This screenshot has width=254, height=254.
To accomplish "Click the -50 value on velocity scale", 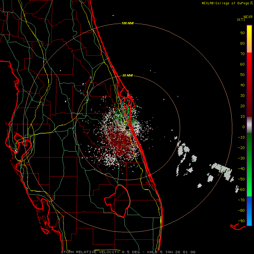I will click(x=241, y=179).
